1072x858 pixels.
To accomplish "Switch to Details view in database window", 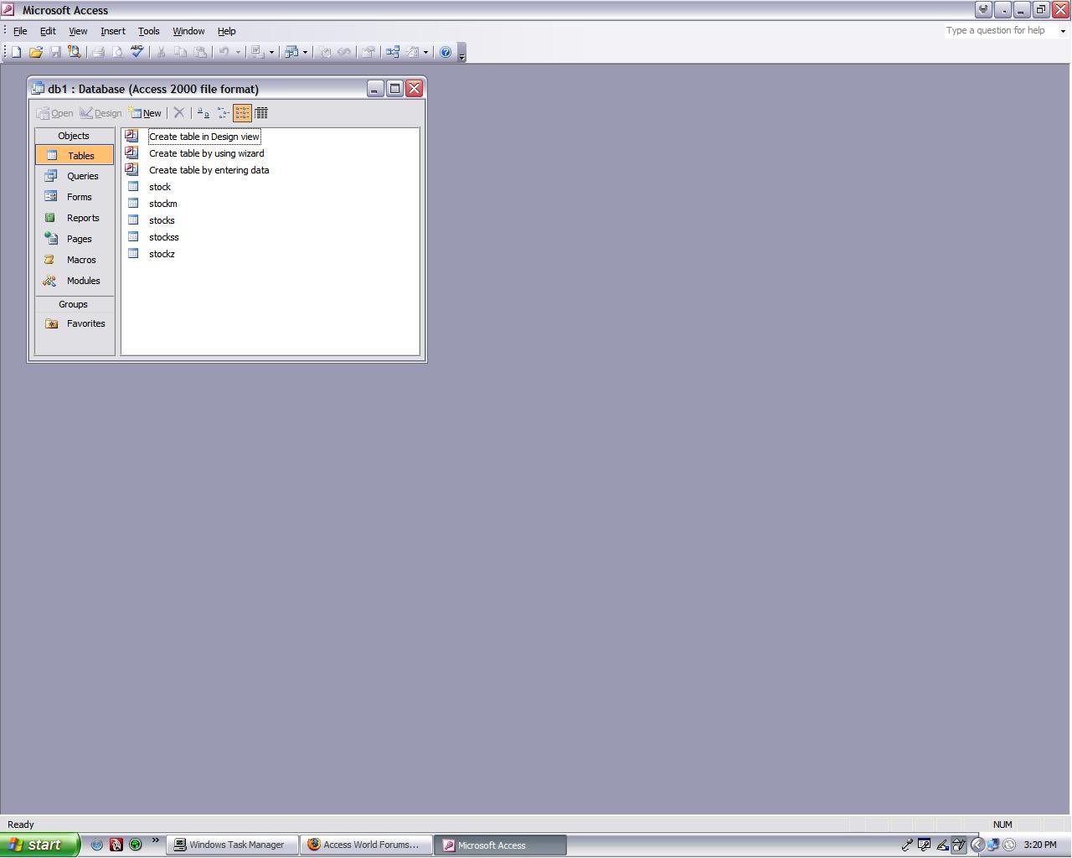I will (x=261, y=113).
